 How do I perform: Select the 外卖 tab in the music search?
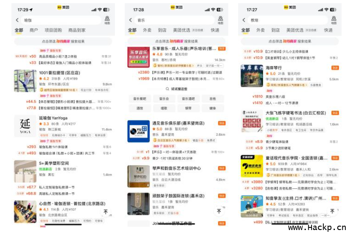(147, 30)
